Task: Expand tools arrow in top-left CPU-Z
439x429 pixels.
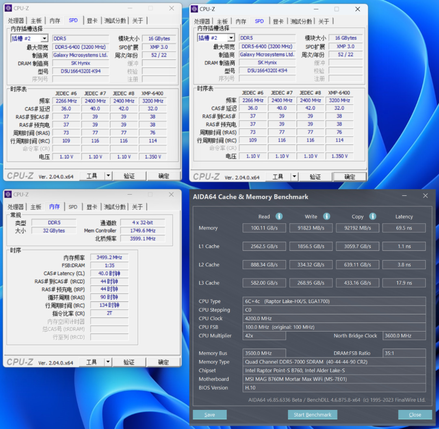Action: pos(108,176)
